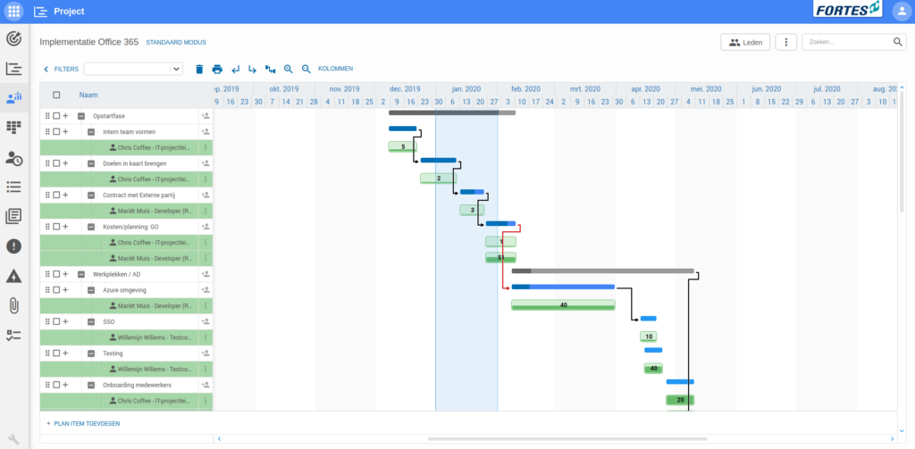Open the more options kebab button
Viewport: 915px width, 449px height.
(786, 42)
